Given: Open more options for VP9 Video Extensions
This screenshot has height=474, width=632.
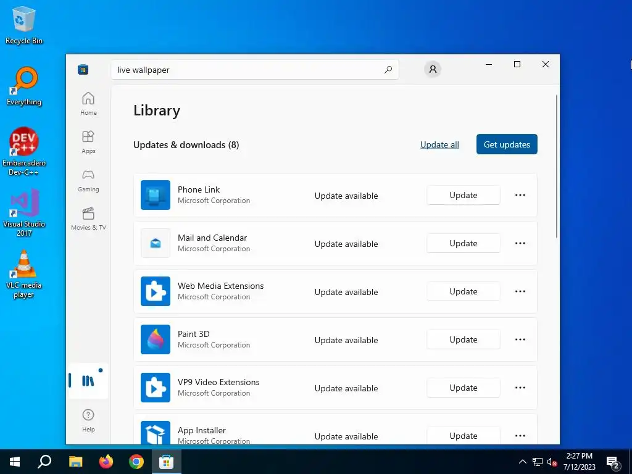Looking at the screenshot, I should [x=520, y=388].
